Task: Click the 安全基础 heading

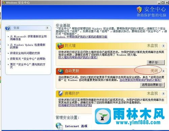Action: click(63, 26)
